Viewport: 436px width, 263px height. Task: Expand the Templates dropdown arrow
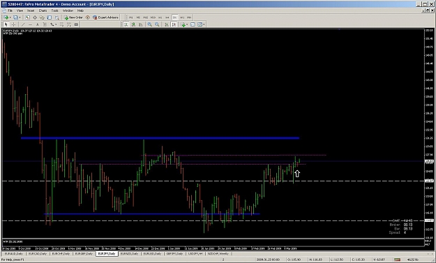(x=204, y=24)
